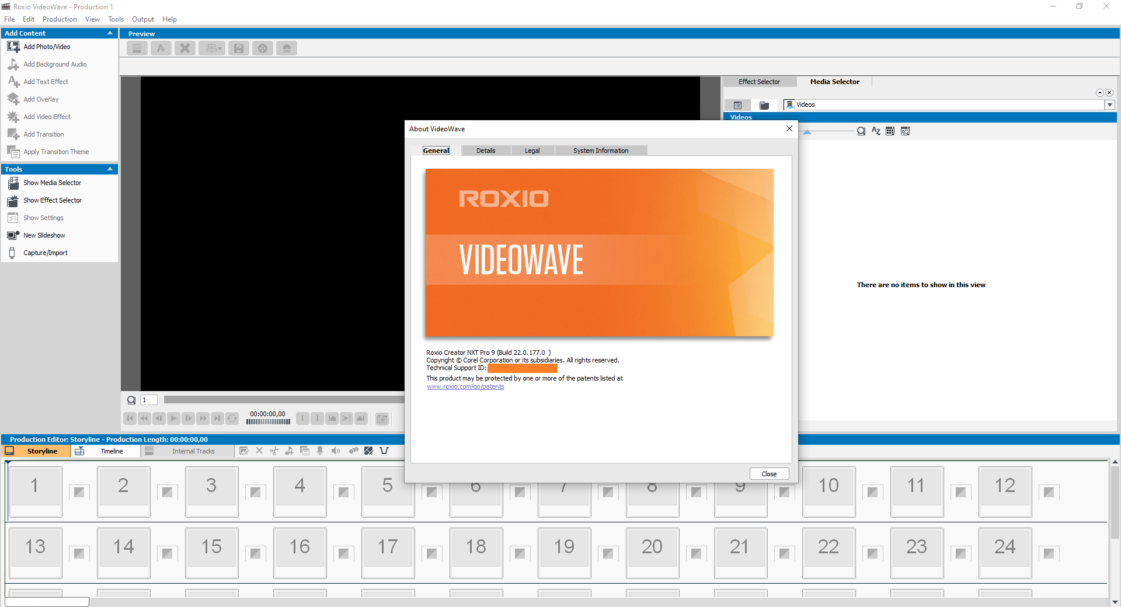Screen dimensions: 1121x607
Task: Toggle transition box after storyline slot 13
Action: (x=79, y=553)
